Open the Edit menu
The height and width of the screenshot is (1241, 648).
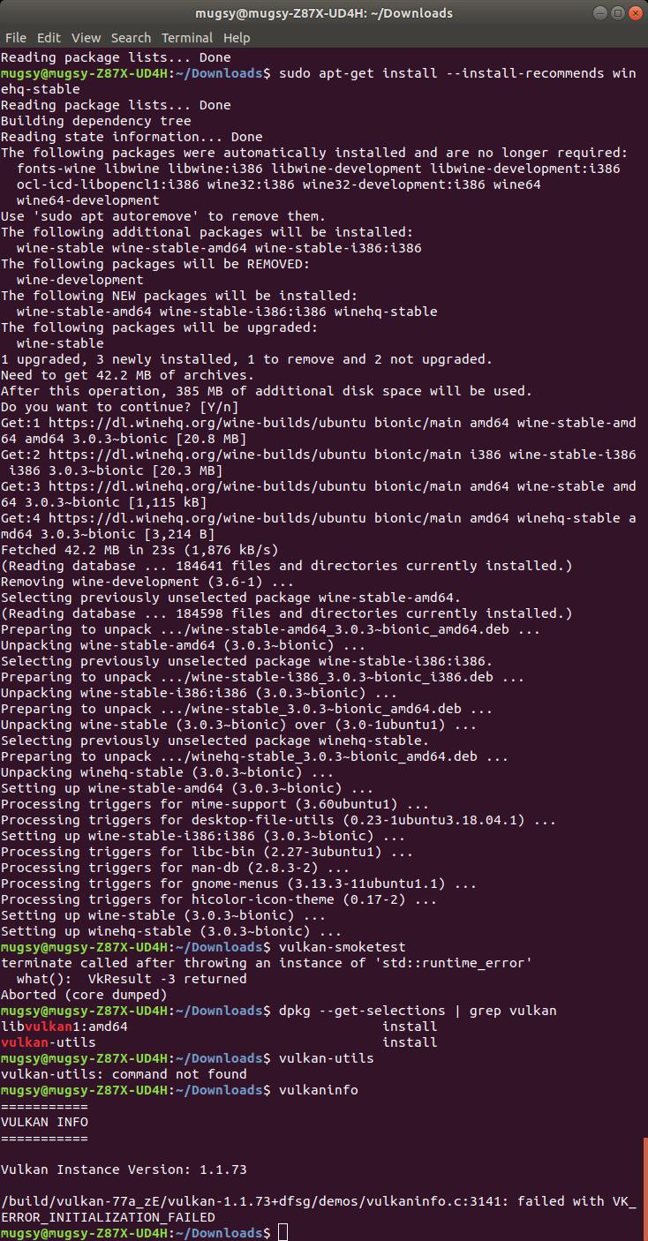click(49, 38)
